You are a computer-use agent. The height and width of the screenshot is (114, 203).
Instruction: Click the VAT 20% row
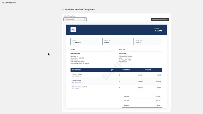[x=142, y=101]
